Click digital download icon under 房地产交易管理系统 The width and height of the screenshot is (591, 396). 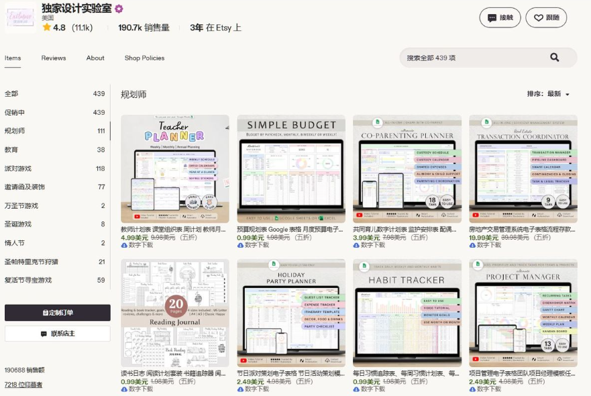(x=472, y=245)
